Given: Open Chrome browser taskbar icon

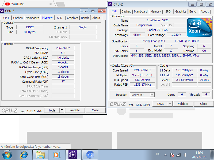Looking at the screenshot, I should 90,155.
